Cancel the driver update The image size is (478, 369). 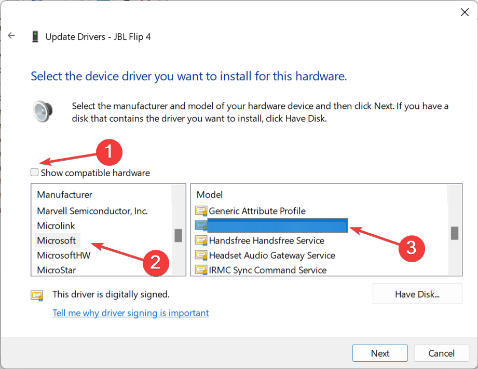[441, 353]
